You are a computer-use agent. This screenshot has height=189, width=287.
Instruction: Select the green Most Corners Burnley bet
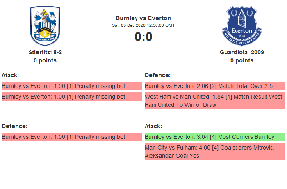tap(210, 137)
